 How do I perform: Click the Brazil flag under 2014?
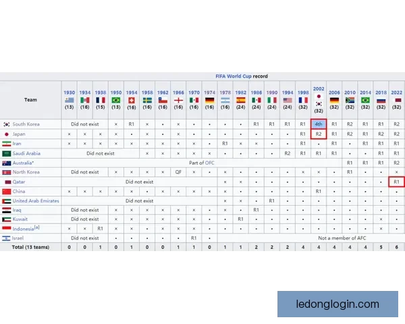365,100
